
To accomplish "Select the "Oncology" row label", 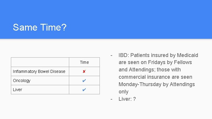I will coord(22,81).
